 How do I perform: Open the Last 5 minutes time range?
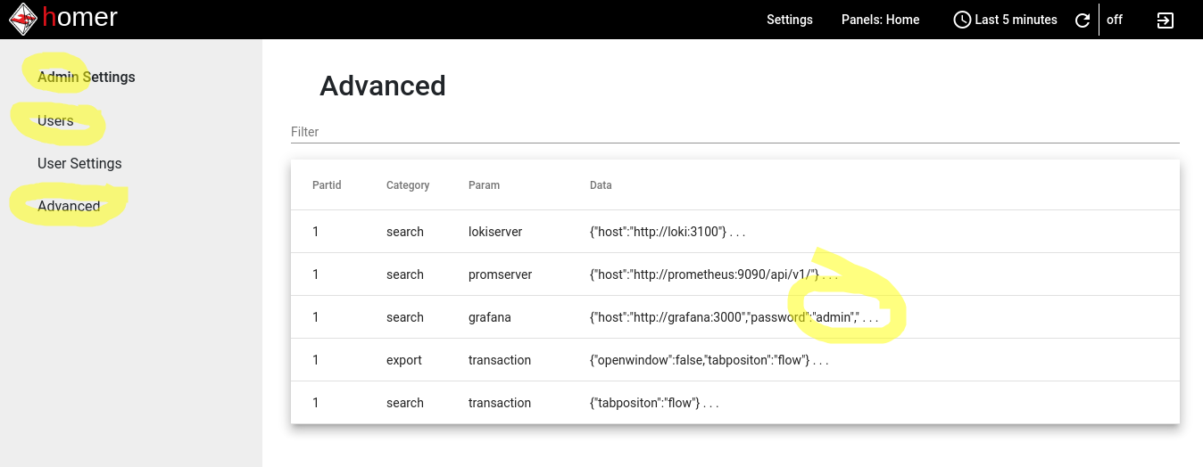(x=1016, y=20)
